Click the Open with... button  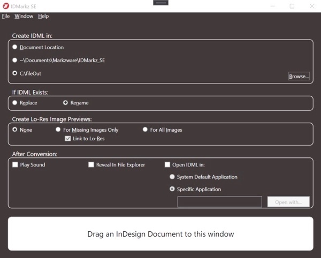tap(288, 202)
